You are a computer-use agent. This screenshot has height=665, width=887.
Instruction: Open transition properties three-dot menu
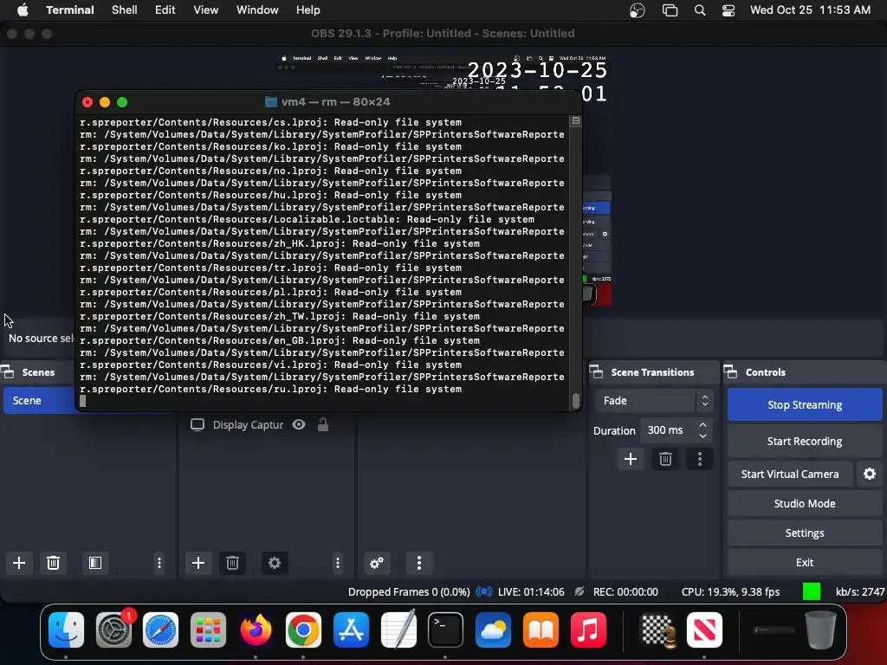coord(700,459)
